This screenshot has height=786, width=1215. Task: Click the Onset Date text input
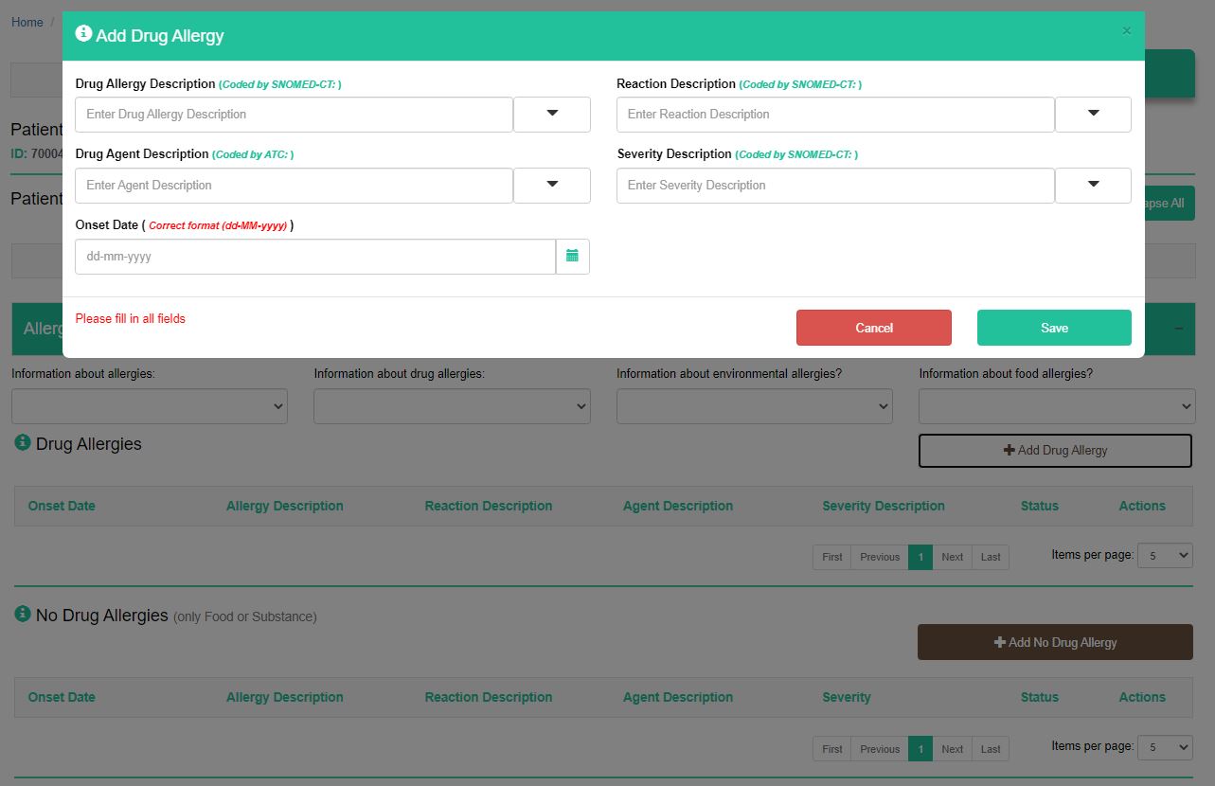(x=314, y=257)
